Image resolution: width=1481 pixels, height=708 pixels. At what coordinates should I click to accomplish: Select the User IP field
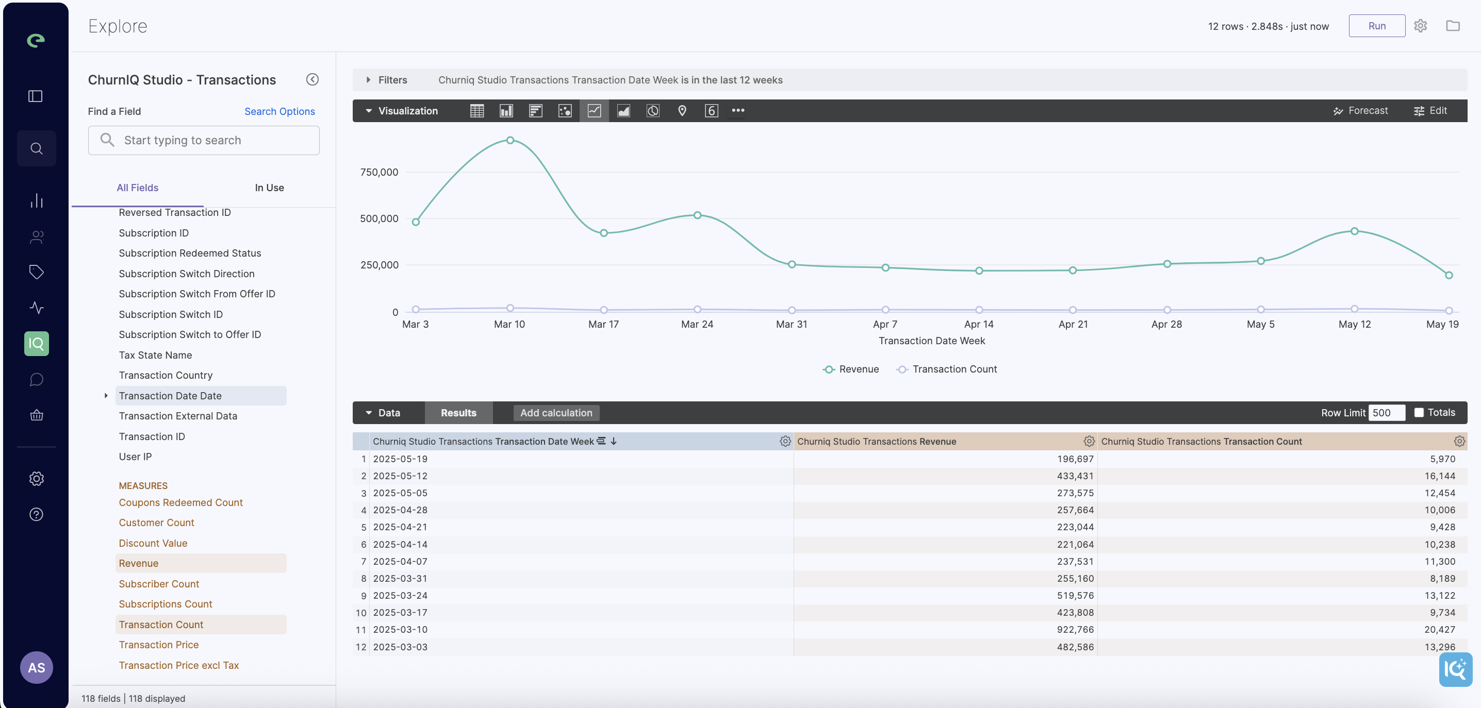click(x=135, y=457)
